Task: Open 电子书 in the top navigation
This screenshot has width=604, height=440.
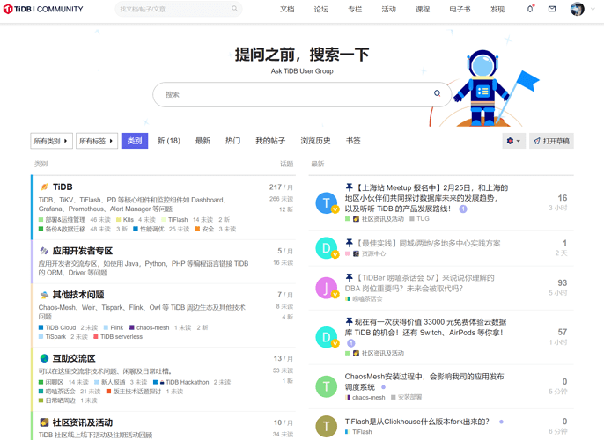Action: 460,9
